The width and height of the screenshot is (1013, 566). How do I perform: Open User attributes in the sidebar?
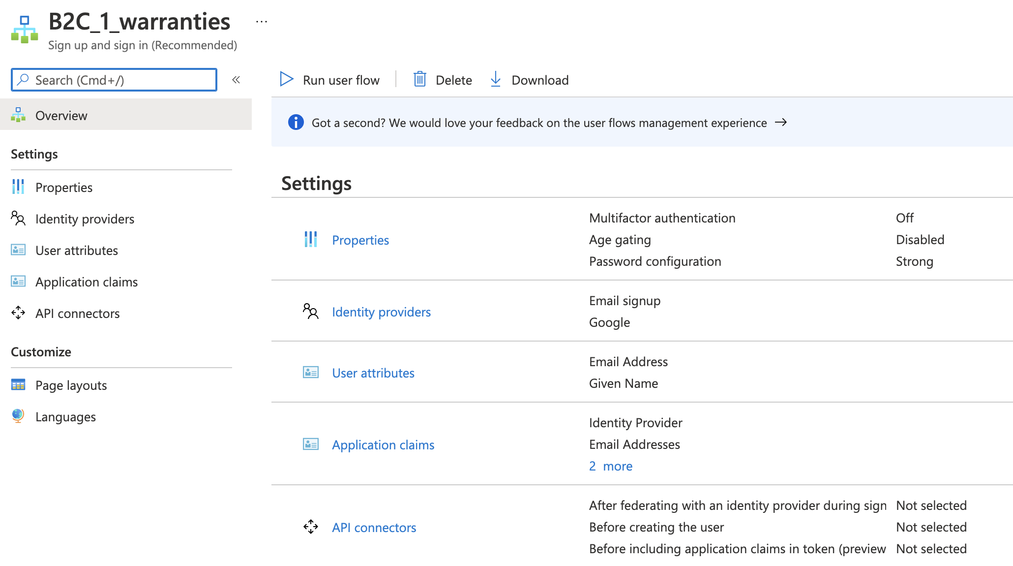77,251
